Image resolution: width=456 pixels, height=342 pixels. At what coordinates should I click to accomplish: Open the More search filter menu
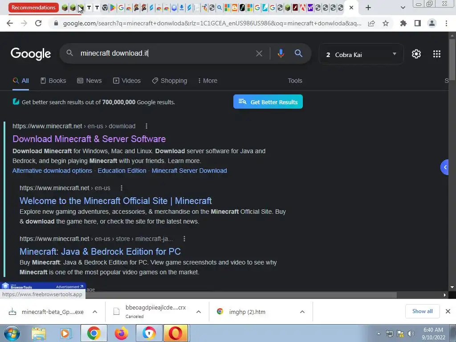(208, 81)
